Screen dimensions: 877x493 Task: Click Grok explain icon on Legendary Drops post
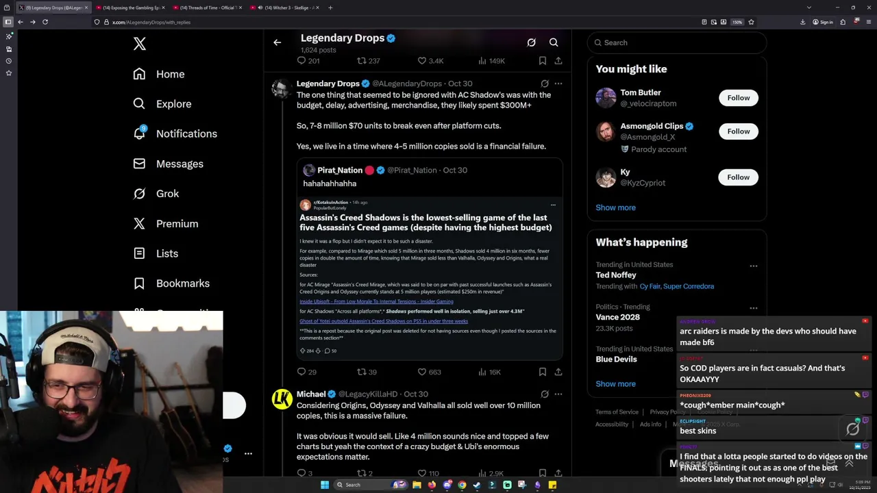(545, 84)
